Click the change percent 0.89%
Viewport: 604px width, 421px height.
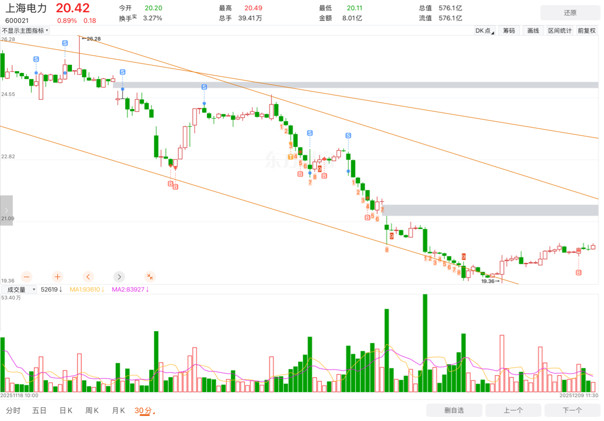coord(66,20)
